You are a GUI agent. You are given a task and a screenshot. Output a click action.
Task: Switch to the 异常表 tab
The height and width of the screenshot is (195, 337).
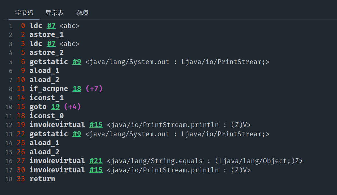(54, 13)
